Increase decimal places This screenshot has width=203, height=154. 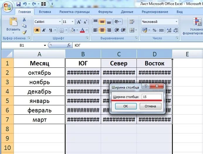(169, 30)
